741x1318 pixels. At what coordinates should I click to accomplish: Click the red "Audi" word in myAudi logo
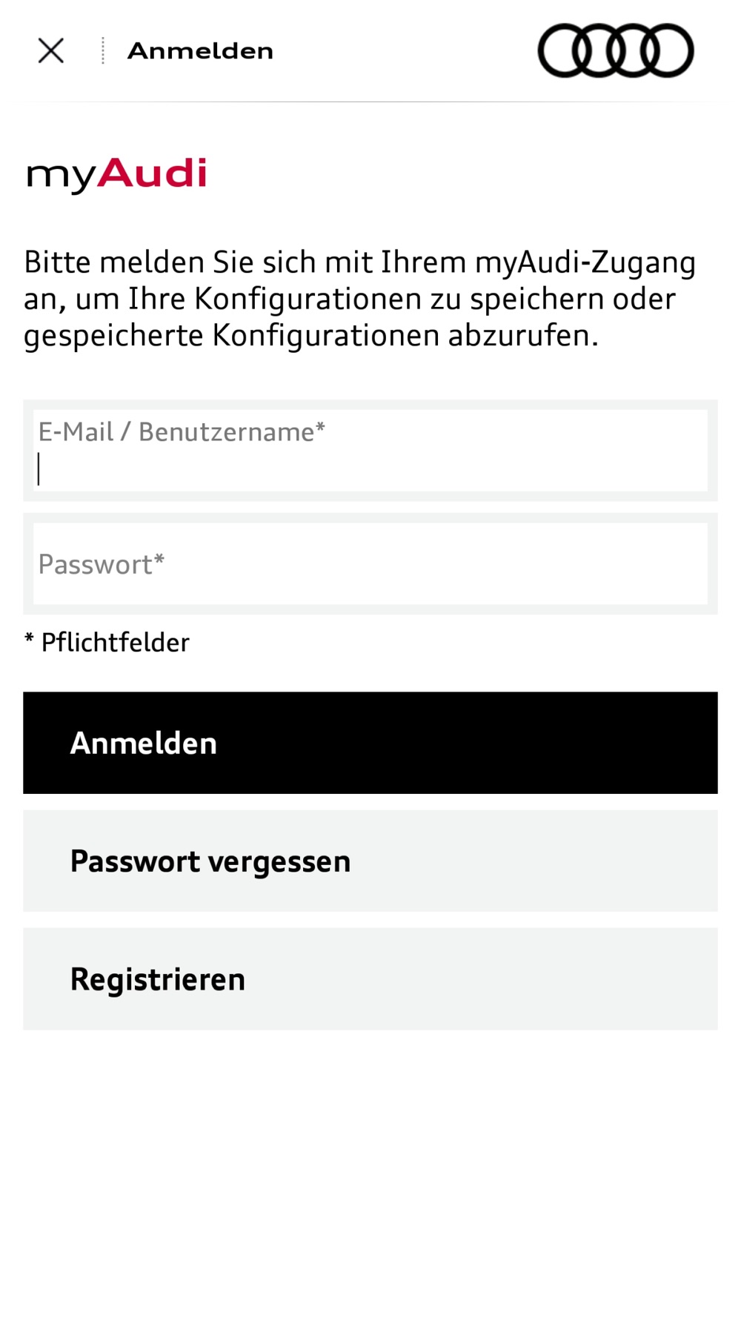[152, 172]
